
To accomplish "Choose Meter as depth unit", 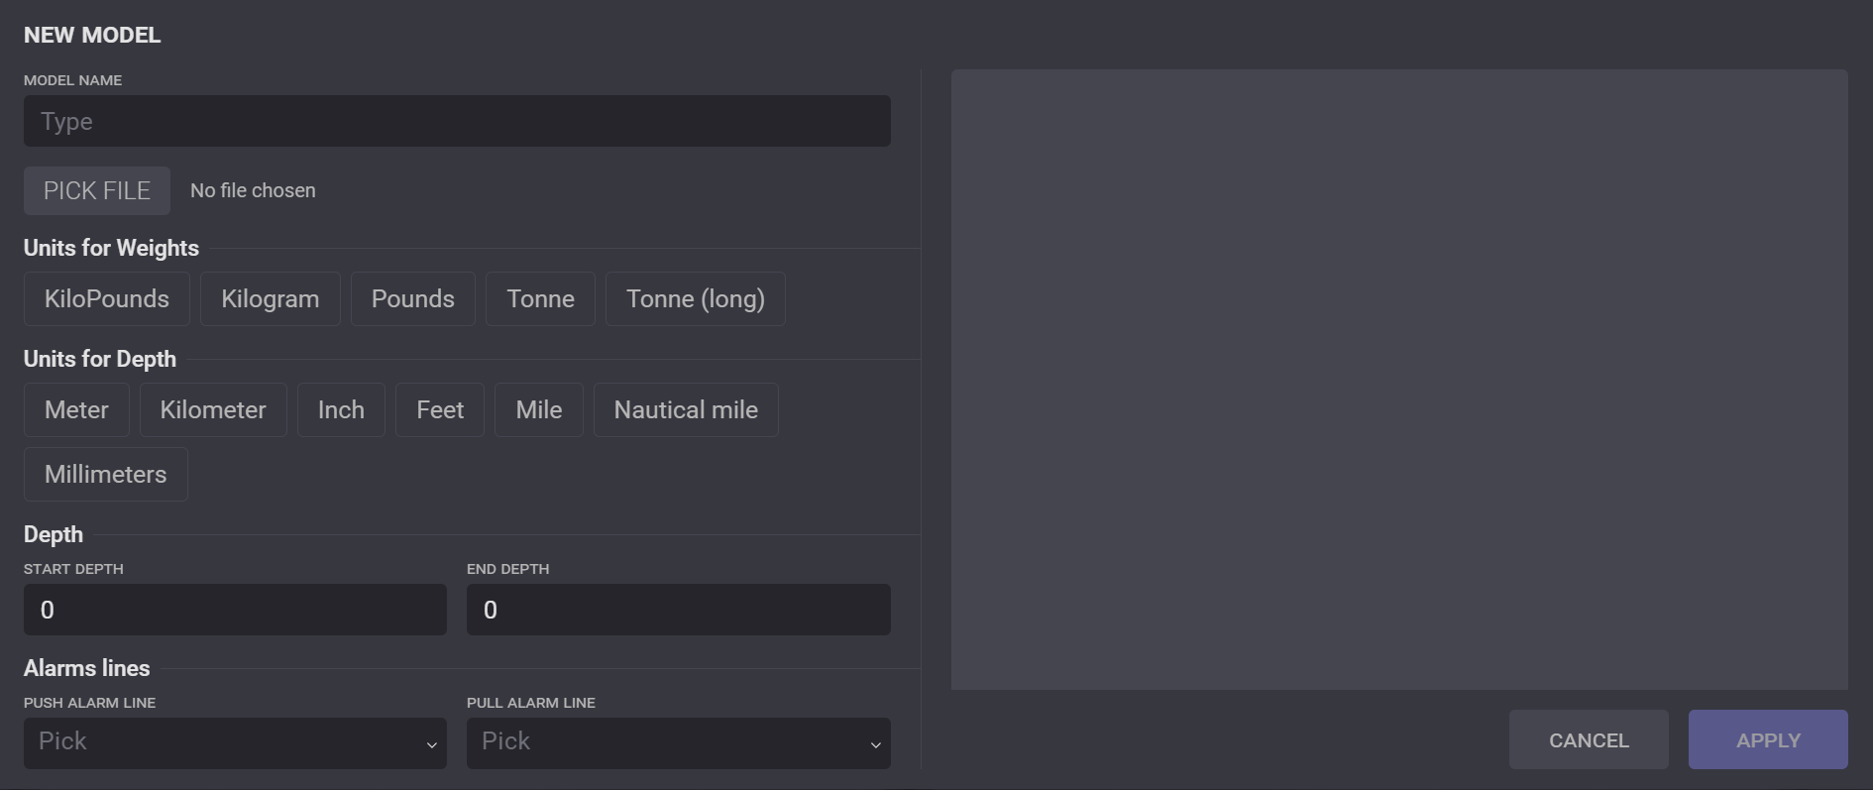I will pos(76,410).
